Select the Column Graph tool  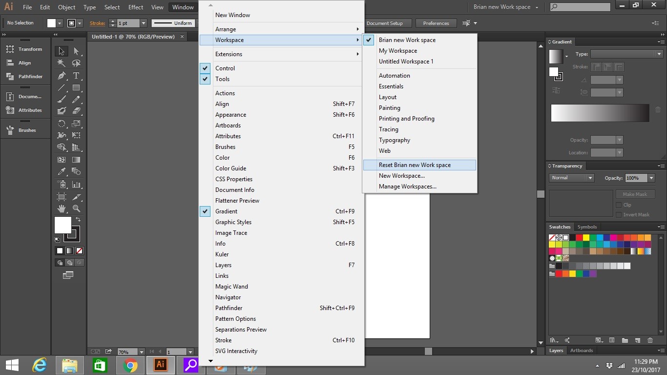pyautogui.click(x=76, y=184)
